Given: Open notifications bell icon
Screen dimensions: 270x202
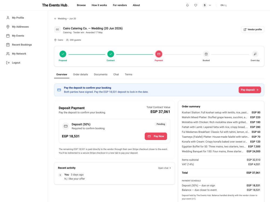Looking at the screenshot, I should 187,5.
